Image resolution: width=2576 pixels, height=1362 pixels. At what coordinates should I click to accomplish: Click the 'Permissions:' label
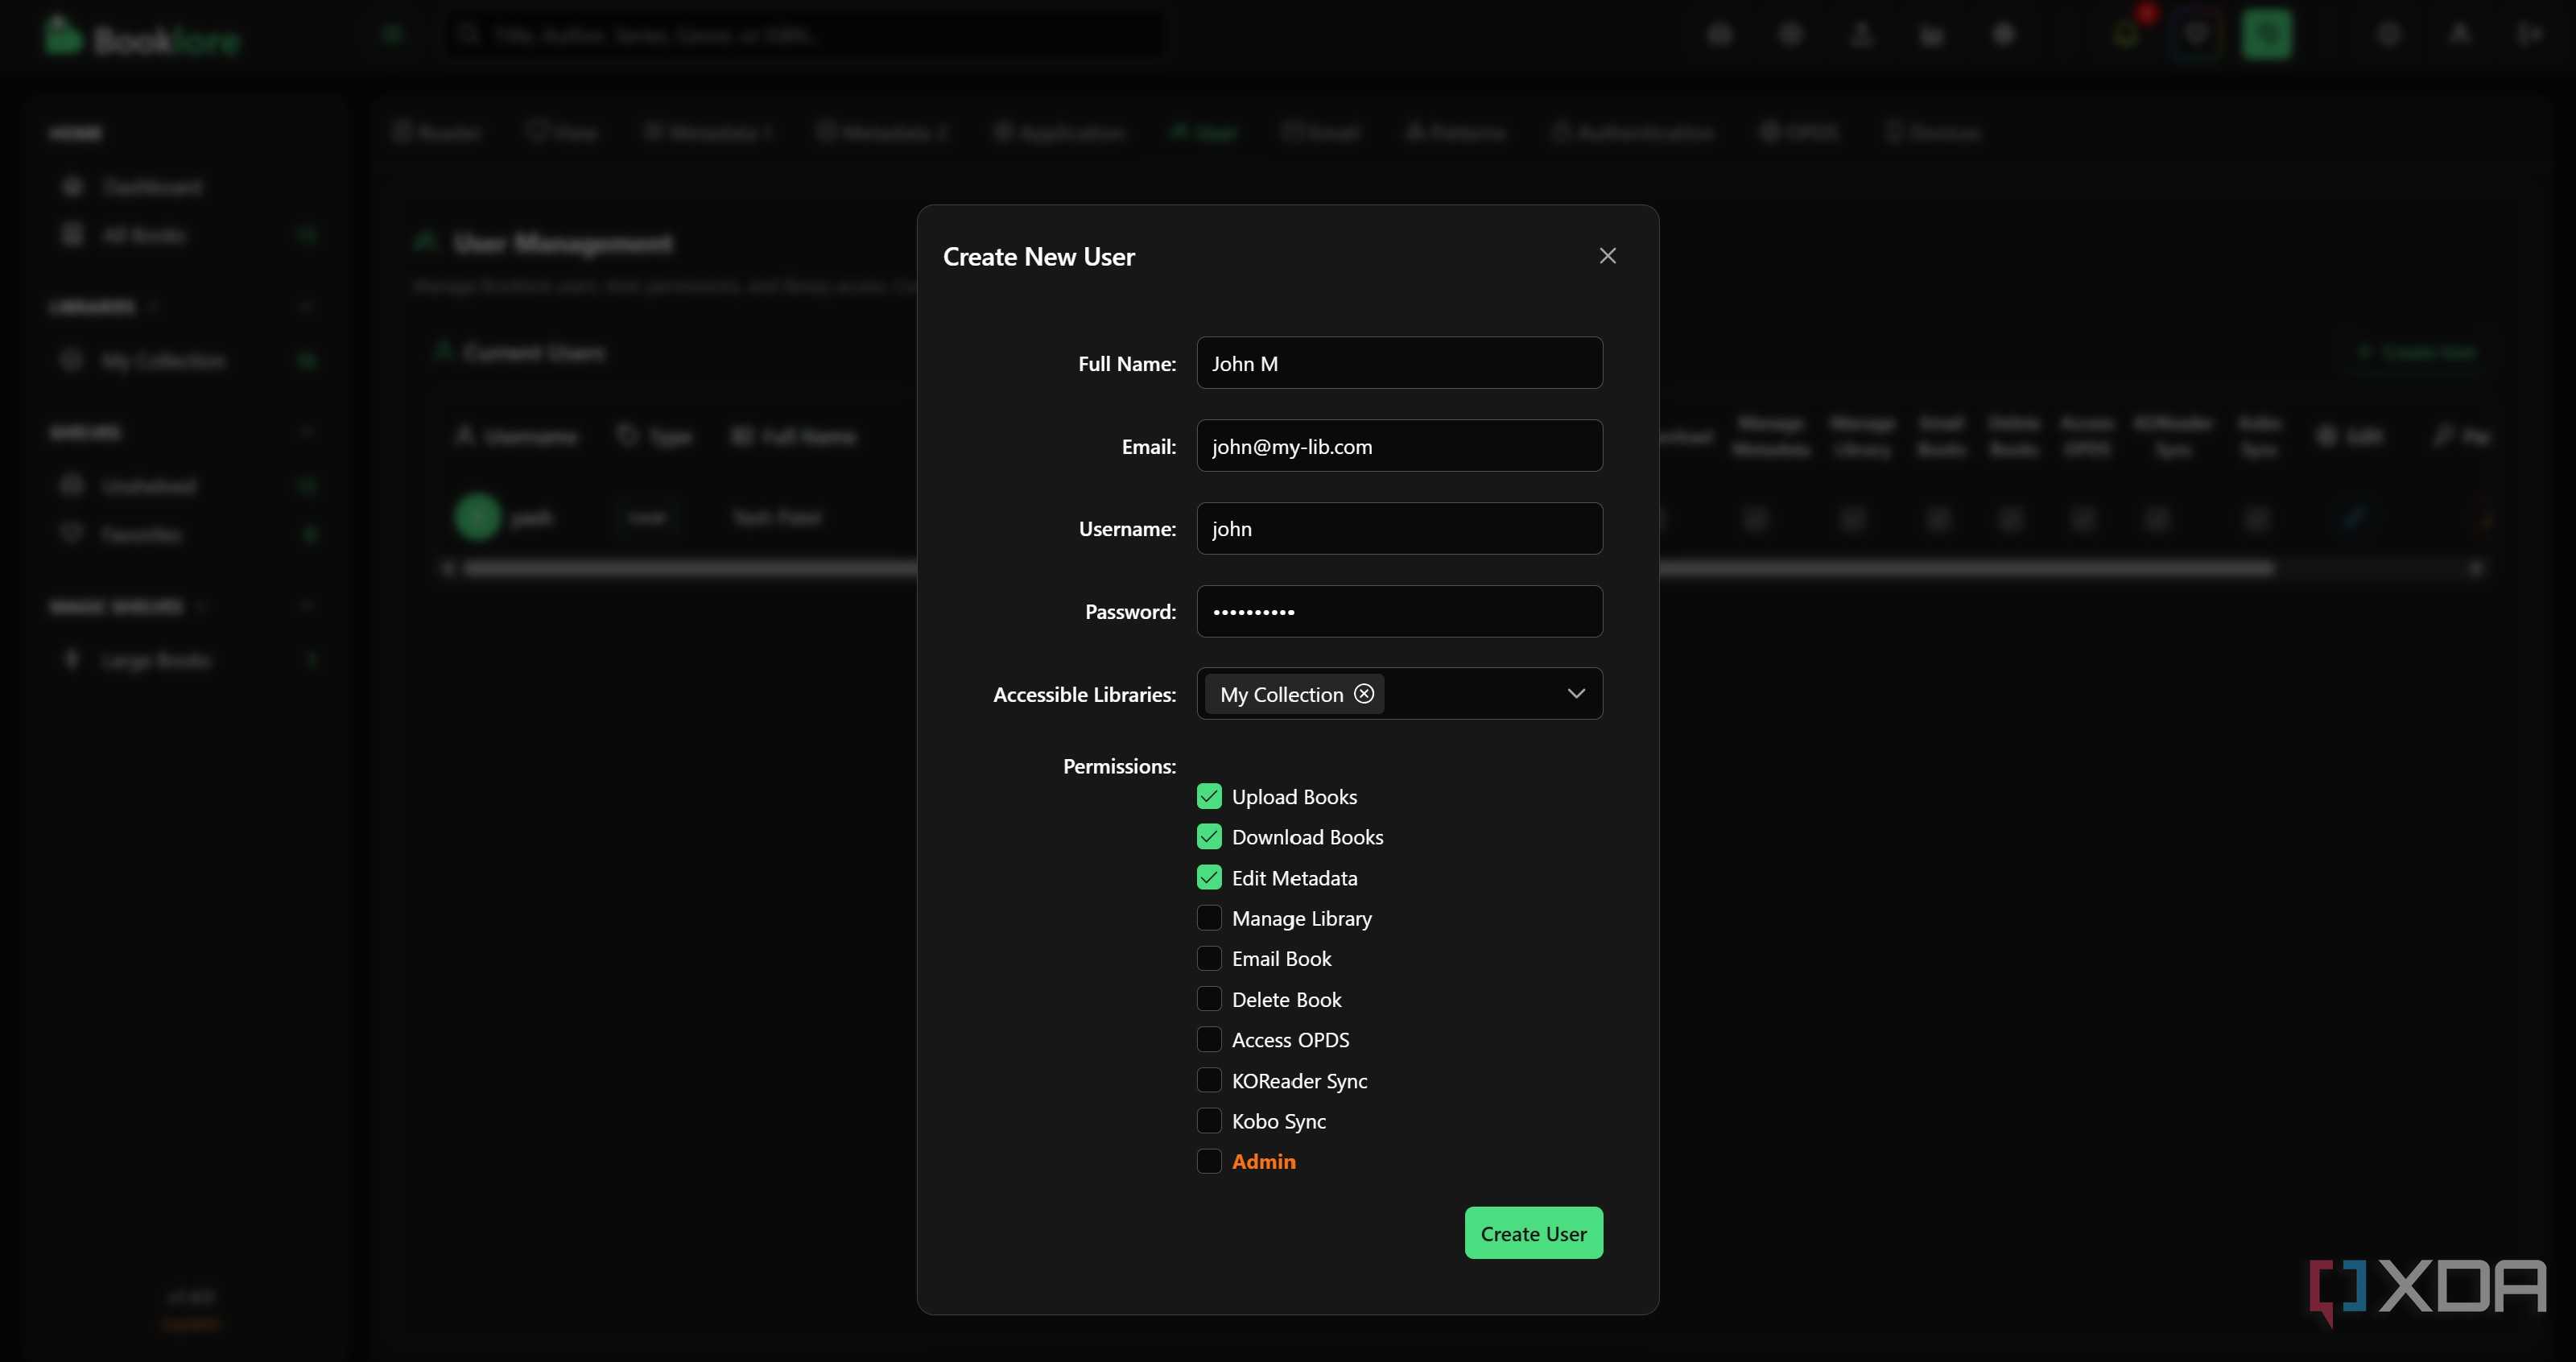point(1119,766)
